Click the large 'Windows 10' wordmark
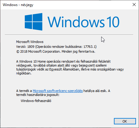 pos(83,22)
